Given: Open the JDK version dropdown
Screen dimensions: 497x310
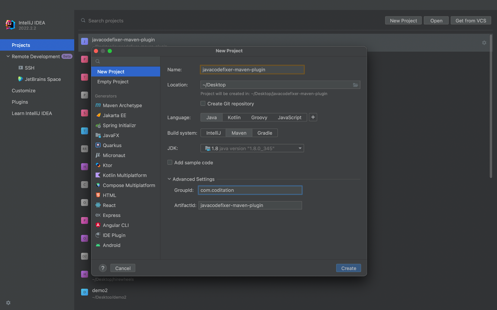Looking at the screenshot, I should point(252,148).
